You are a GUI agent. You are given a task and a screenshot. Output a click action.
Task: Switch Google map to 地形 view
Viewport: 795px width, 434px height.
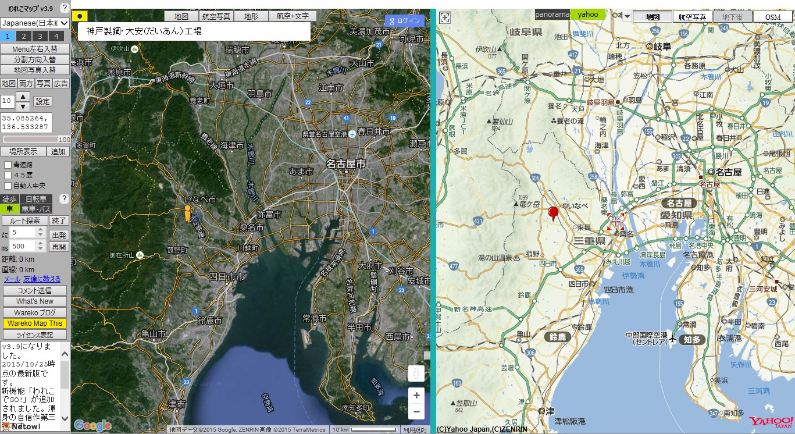click(251, 16)
